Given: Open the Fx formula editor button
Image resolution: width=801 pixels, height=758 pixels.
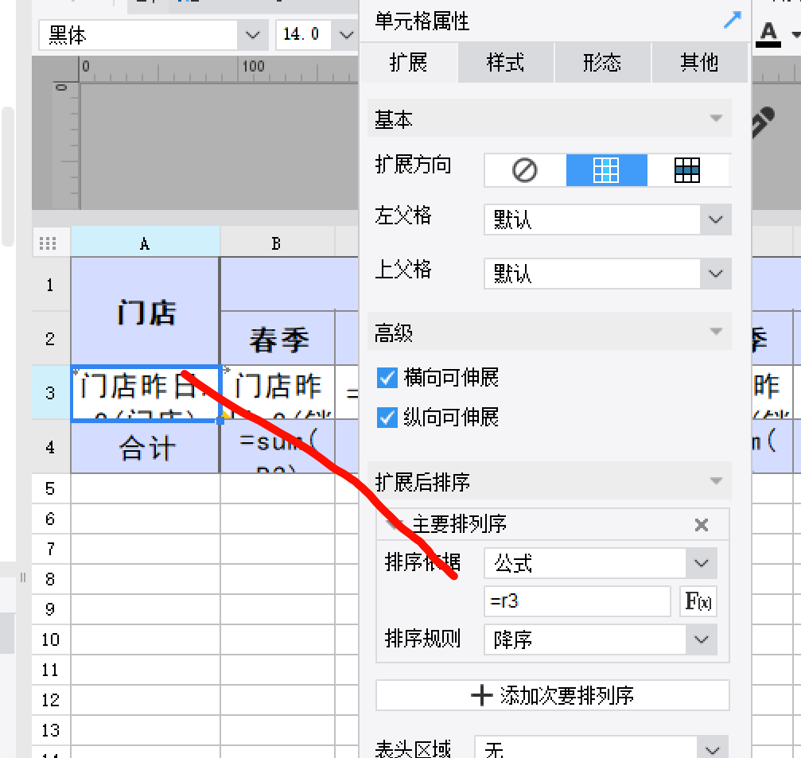Looking at the screenshot, I should (698, 601).
